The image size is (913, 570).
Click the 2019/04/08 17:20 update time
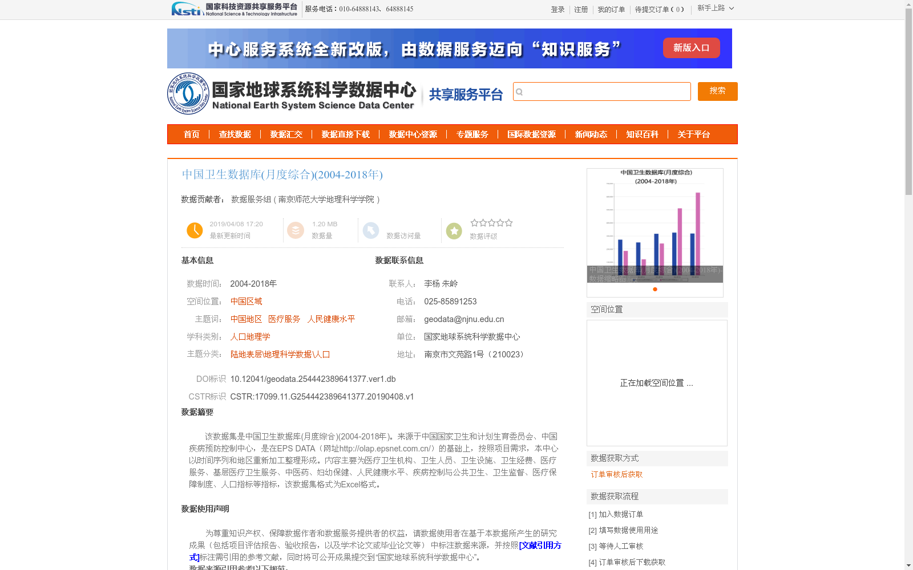tap(236, 224)
